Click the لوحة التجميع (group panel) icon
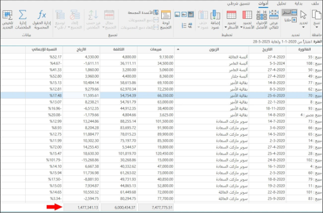The height and width of the screenshot is (213, 323). (166, 15)
